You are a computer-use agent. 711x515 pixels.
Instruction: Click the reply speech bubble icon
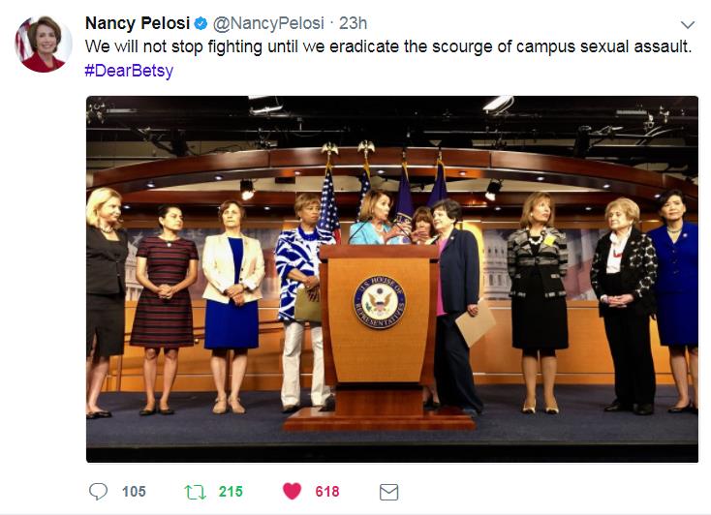point(98,492)
